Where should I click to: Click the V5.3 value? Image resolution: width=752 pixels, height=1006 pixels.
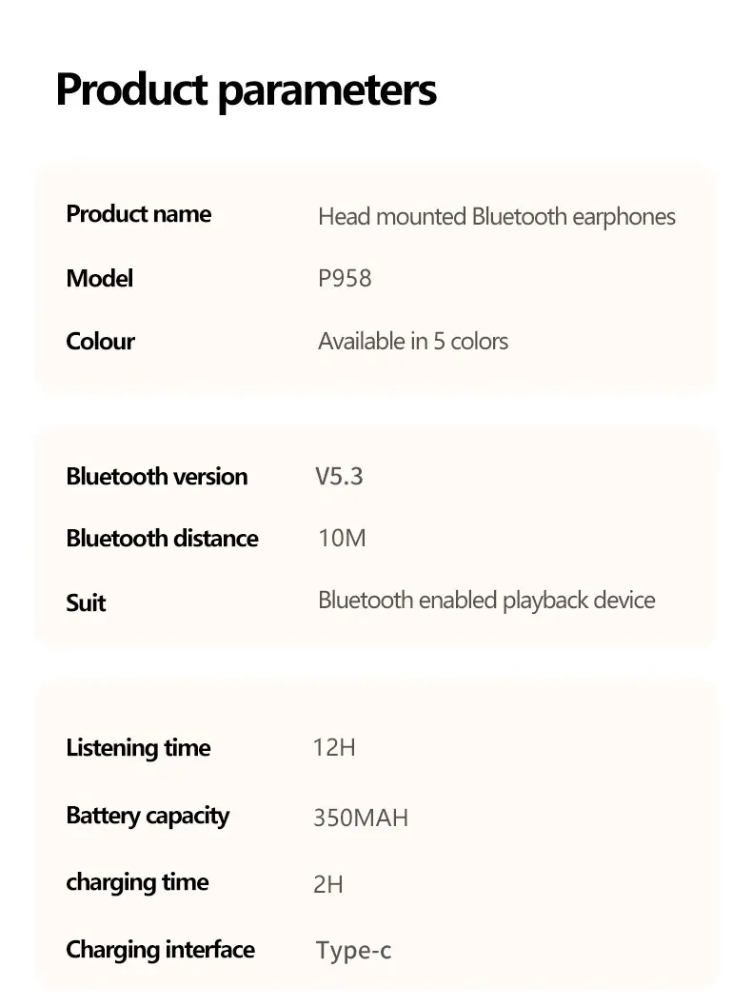[x=339, y=476]
